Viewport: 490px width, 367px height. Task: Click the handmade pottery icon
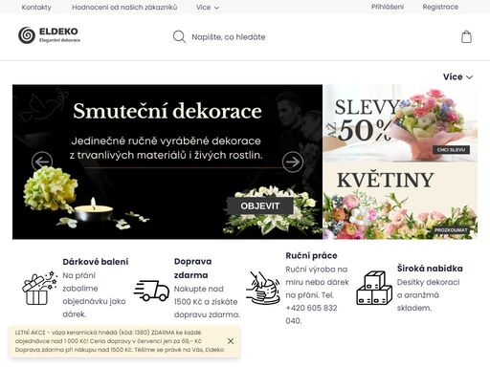pyautogui.click(x=263, y=288)
